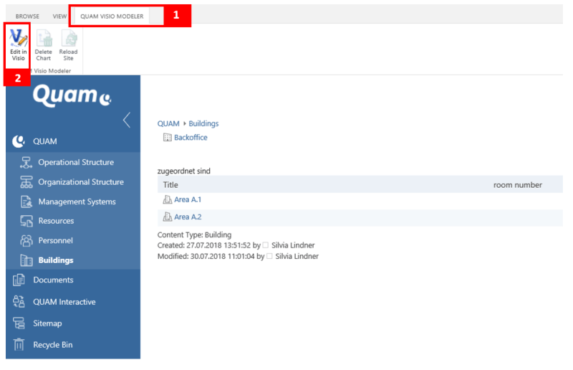
Task: Open the BROWSE ribbon tab
Action: [27, 16]
